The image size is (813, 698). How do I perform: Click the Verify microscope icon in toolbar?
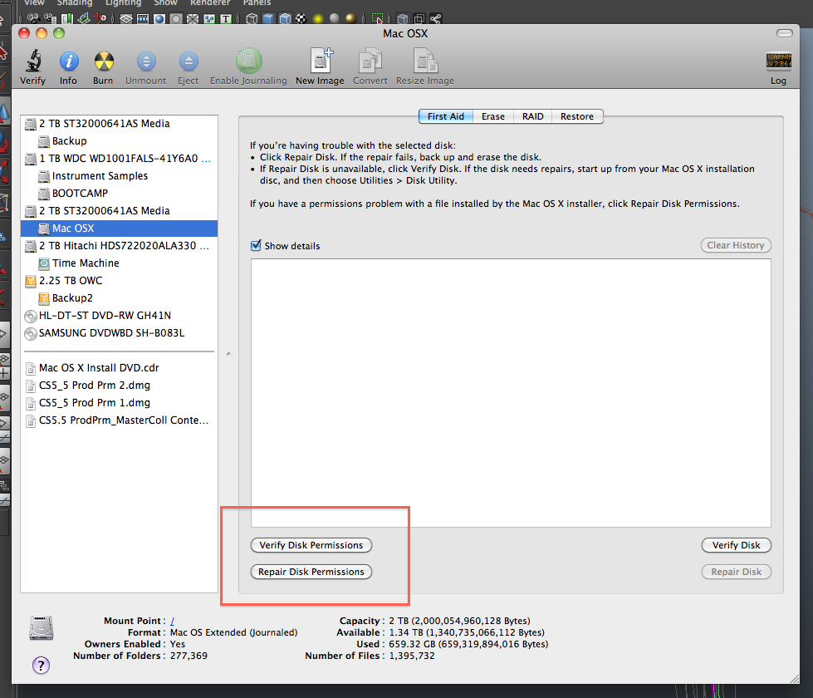(x=33, y=61)
